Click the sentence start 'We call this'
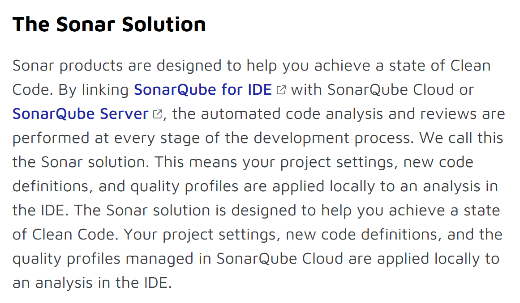The image size is (520, 303). [x=461, y=138]
